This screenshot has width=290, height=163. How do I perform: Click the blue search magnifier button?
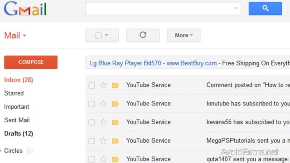265,9
